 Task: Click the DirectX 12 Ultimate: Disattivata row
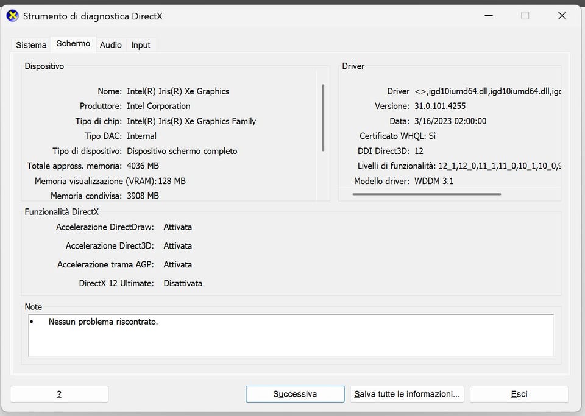click(141, 283)
